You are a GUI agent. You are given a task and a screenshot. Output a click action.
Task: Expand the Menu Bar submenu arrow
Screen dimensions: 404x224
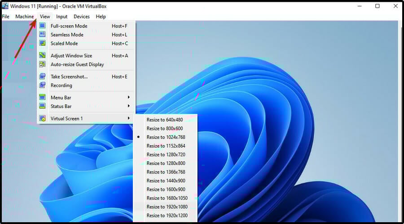click(128, 97)
